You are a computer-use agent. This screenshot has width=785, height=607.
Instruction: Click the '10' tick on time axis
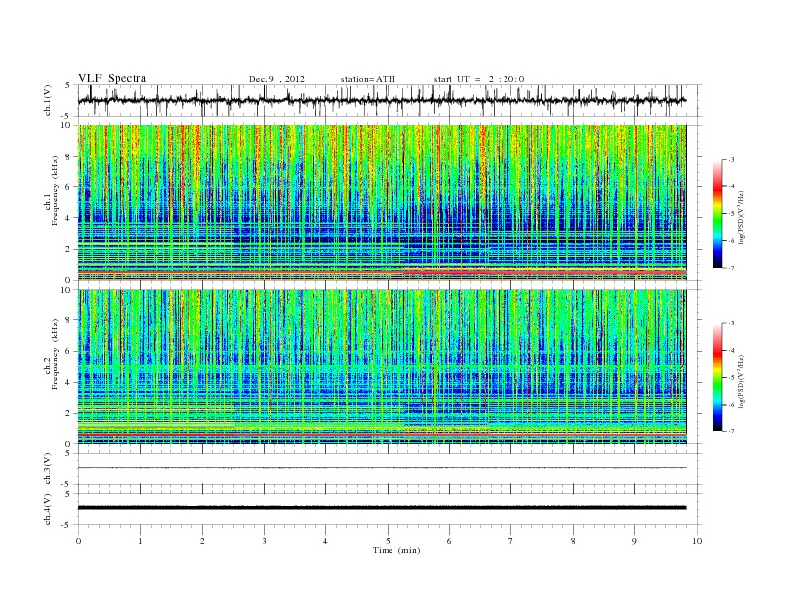click(697, 541)
